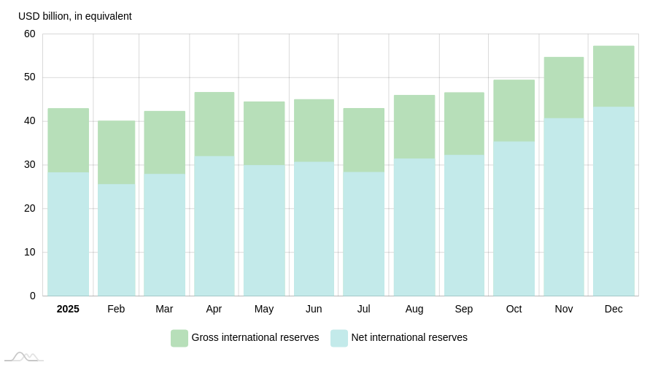Click the May x-axis label
The height and width of the screenshot is (365, 650).
point(264,309)
